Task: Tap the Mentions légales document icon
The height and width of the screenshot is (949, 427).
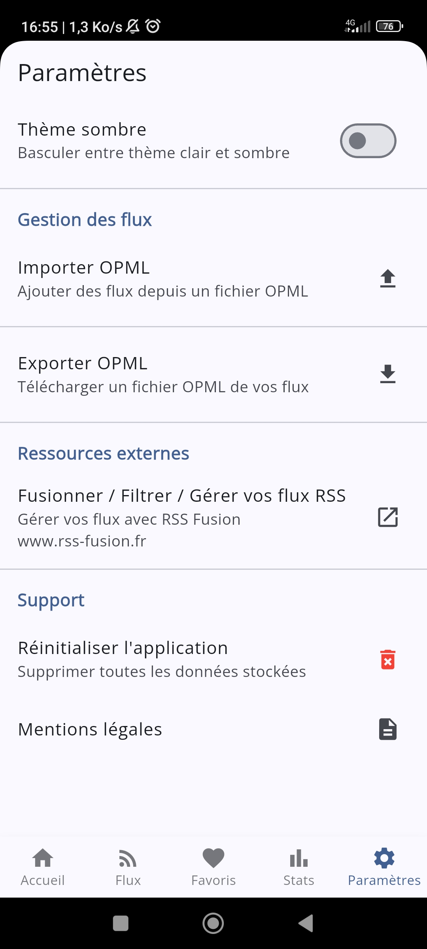Action: [x=387, y=729]
